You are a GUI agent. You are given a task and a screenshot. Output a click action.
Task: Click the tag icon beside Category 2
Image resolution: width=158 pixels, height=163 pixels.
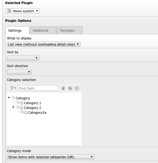[x=18, y=107]
